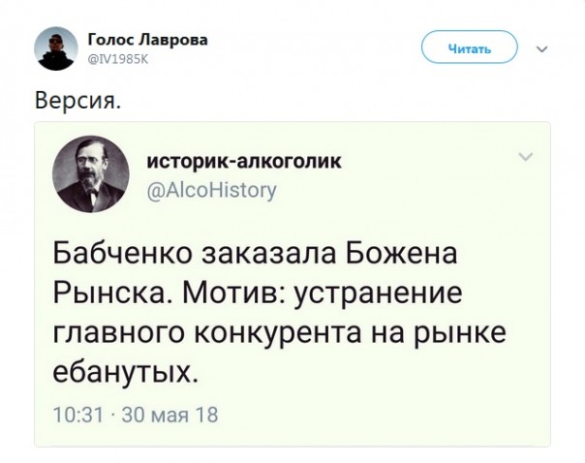The width and height of the screenshot is (585, 463).
Task: Open the Голос Лаврова display name link
Action: click(x=147, y=40)
